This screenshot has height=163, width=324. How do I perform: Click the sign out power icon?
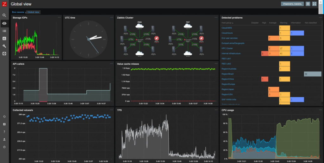pos(4,147)
